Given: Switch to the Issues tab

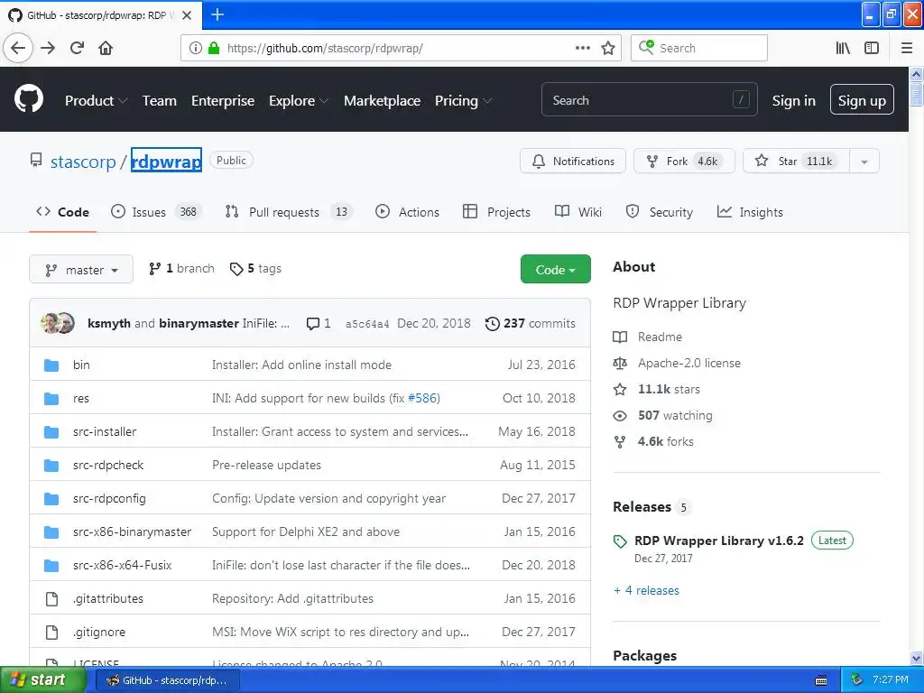Looking at the screenshot, I should coord(156,212).
